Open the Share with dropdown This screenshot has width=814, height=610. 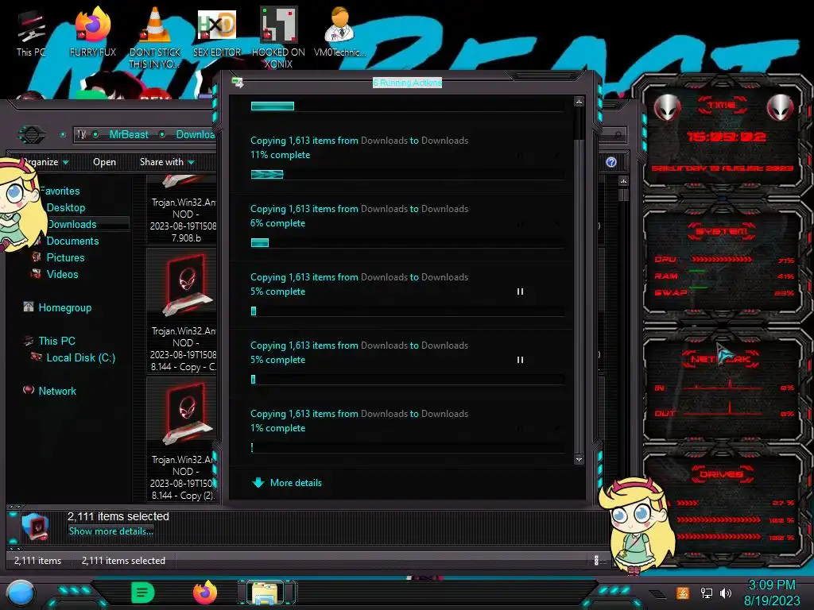tap(167, 162)
